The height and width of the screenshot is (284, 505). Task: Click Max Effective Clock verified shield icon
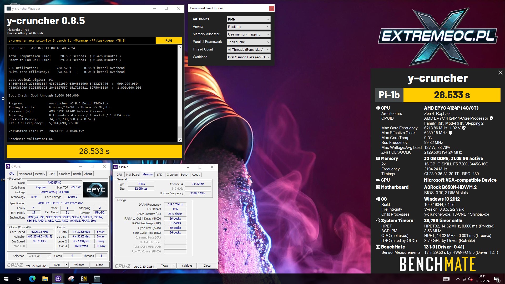(451, 133)
